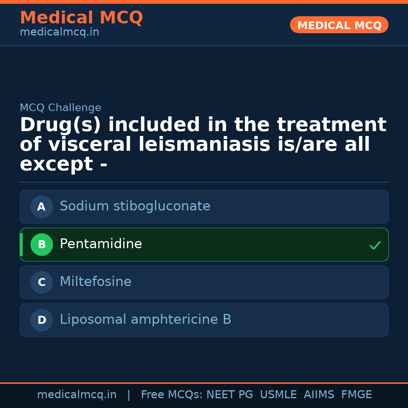Deselect the Pentamidine answer option
Screen dimensions: 408x408
[204, 244]
